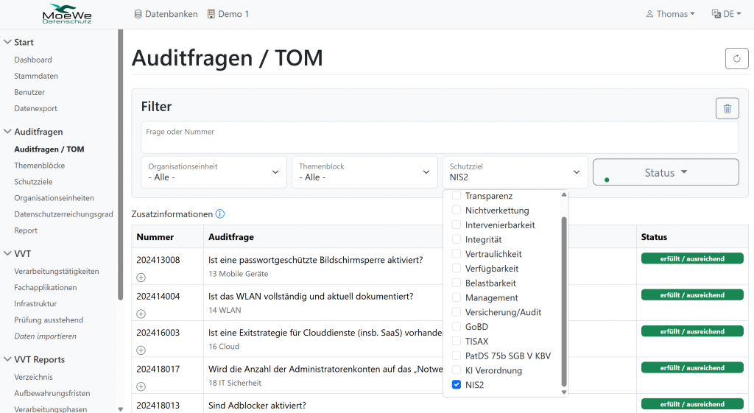754x413 pixels.
Task: Open the DE language menu
Action: point(723,14)
